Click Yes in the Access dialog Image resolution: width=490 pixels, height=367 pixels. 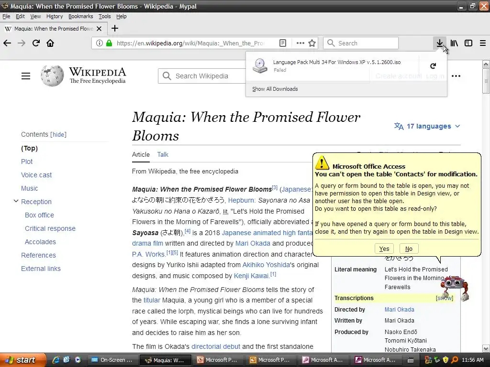coord(384,248)
